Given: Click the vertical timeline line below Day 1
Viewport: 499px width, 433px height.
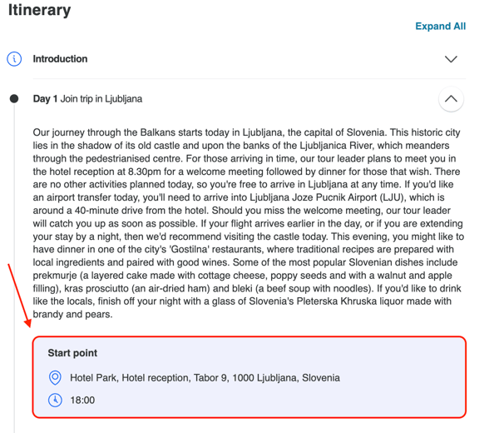Looking at the screenshot, I should [x=14, y=267].
